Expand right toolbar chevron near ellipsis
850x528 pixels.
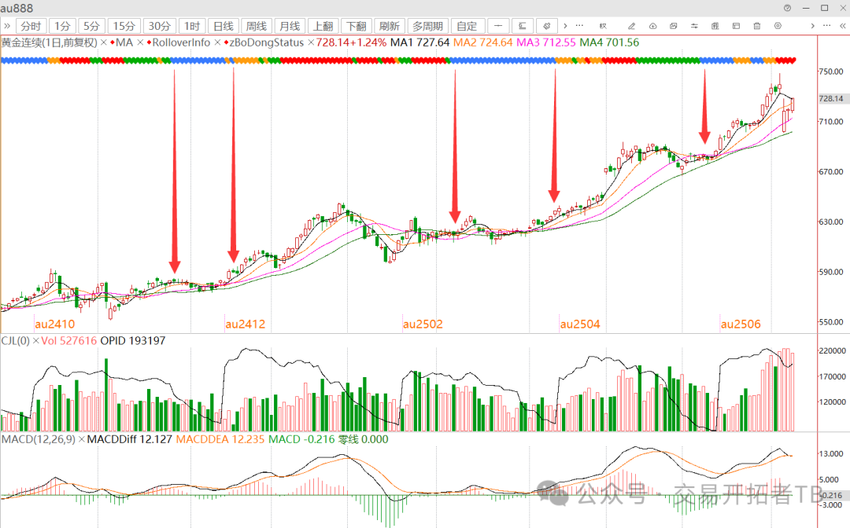tap(812, 26)
